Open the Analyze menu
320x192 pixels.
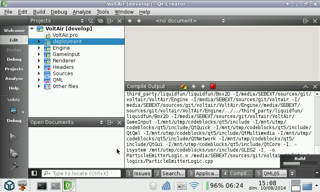coord(82,12)
